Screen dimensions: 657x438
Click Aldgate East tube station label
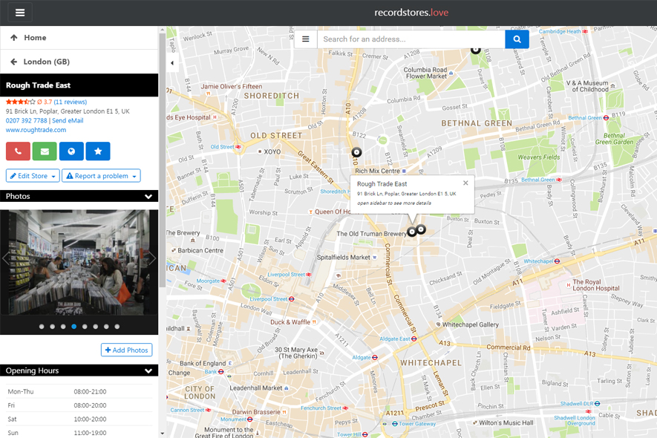pyautogui.click(x=395, y=339)
